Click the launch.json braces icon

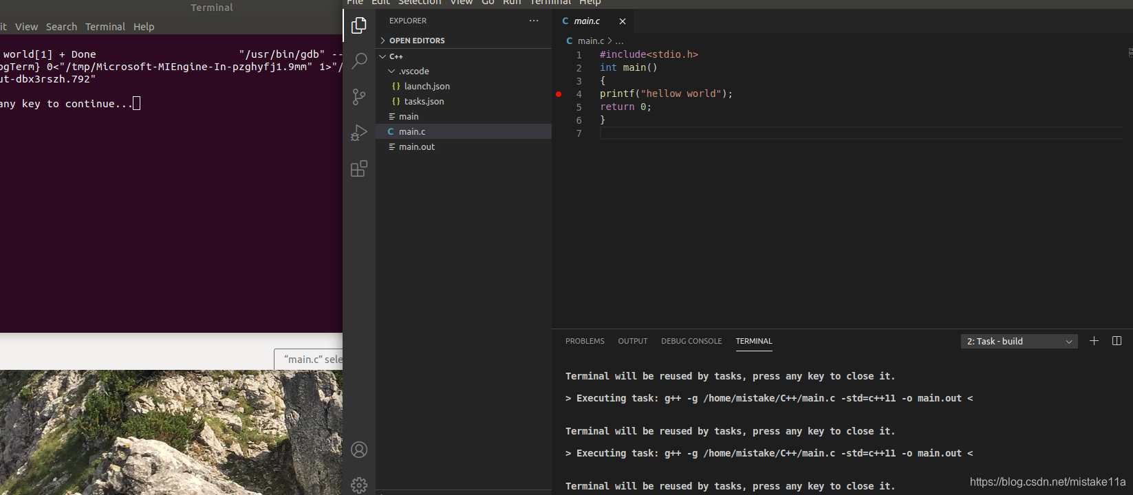pyautogui.click(x=396, y=86)
